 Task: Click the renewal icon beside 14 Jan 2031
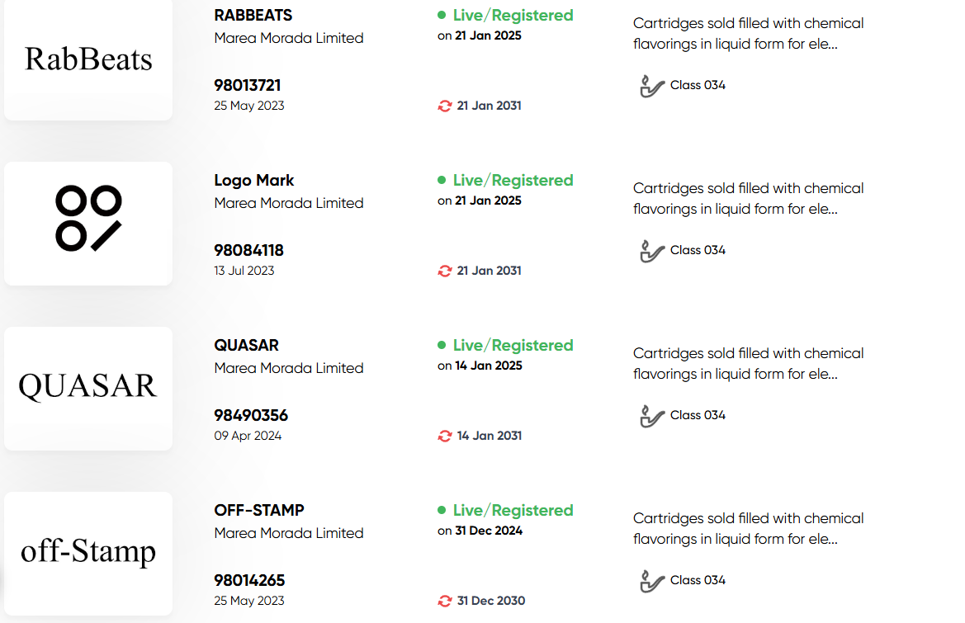(x=444, y=436)
